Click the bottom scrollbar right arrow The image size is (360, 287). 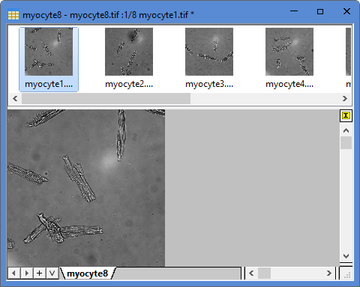point(329,274)
